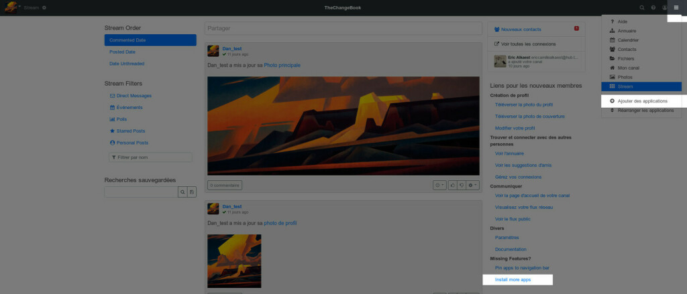This screenshot has height=294, width=687.
Task: Open Annuaire in the apps menu
Action: tap(641, 31)
